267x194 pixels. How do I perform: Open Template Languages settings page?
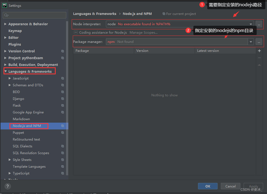(29, 166)
